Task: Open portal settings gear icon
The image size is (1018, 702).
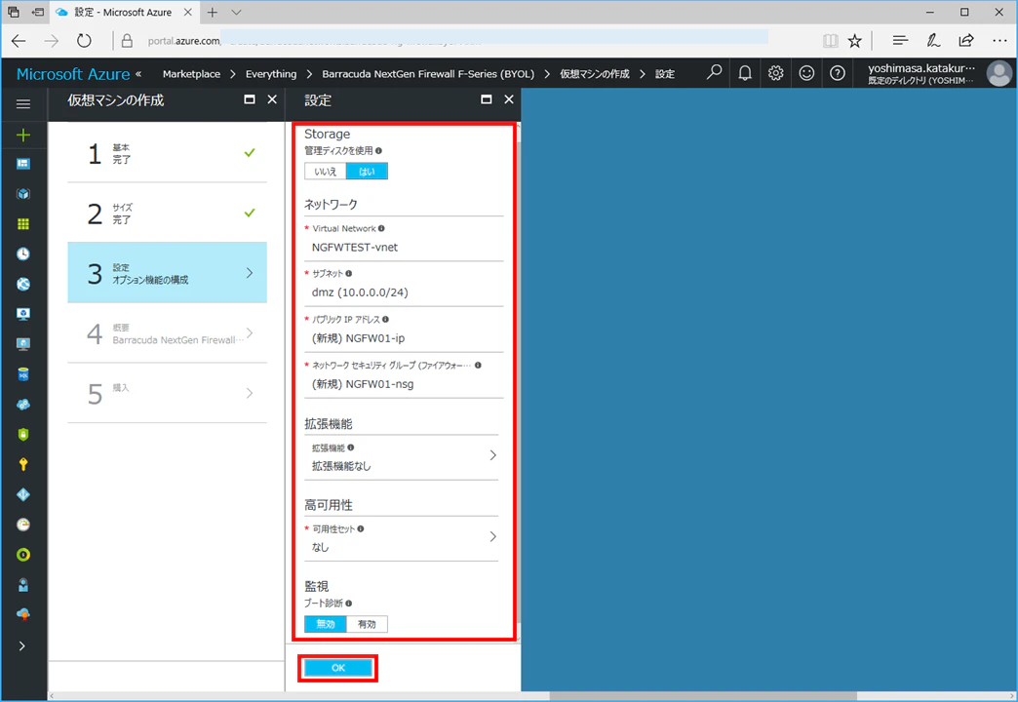Action: click(775, 73)
